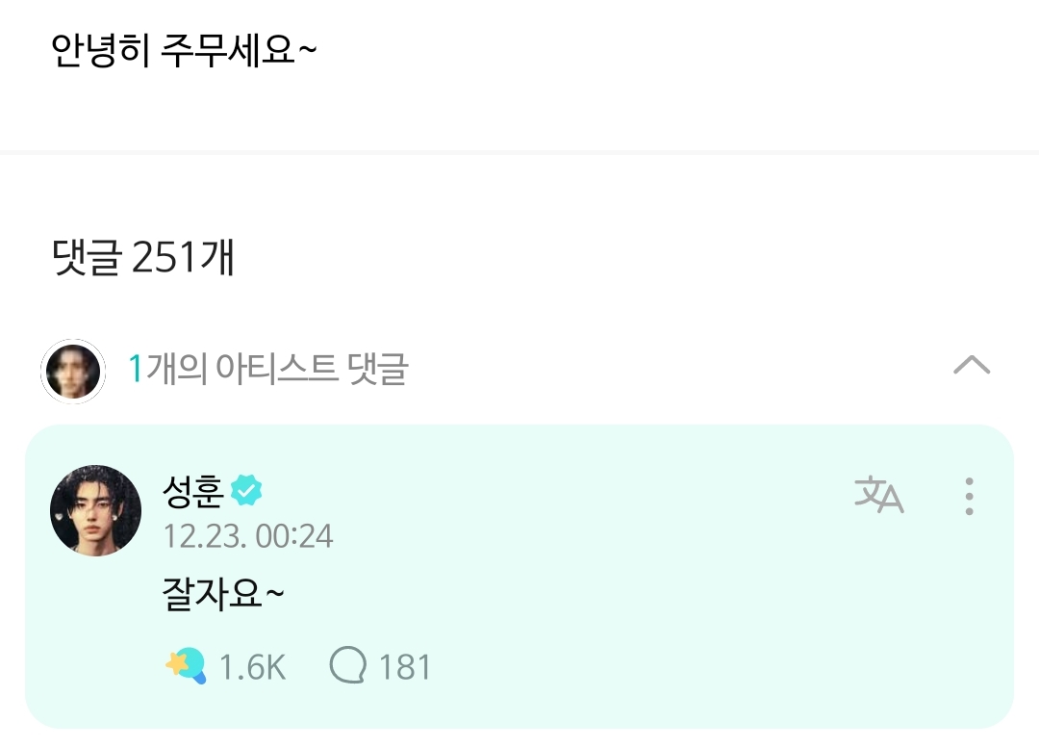The height and width of the screenshot is (748, 1039).
Task: Tap the 1.6K like count
Action: click(252, 667)
